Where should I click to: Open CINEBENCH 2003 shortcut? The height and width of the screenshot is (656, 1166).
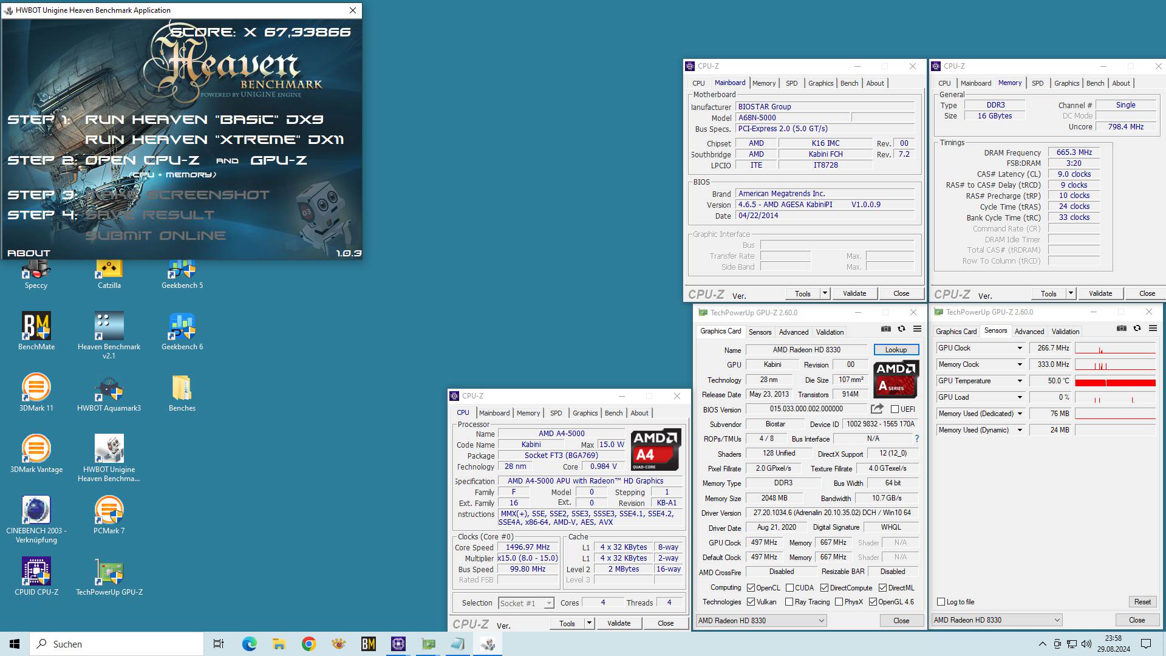point(36,519)
